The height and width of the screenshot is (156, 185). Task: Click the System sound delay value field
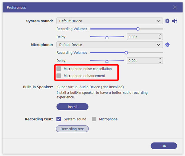(142, 37)
